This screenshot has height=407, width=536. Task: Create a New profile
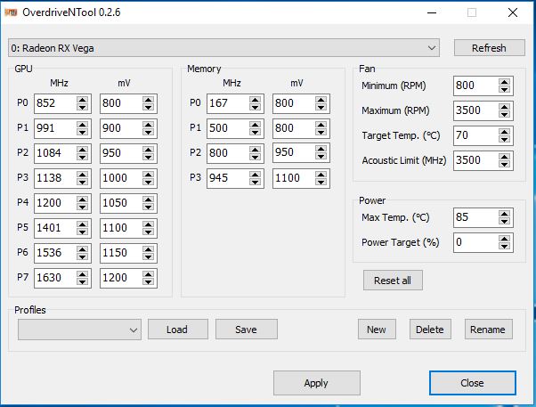pyautogui.click(x=377, y=330)
